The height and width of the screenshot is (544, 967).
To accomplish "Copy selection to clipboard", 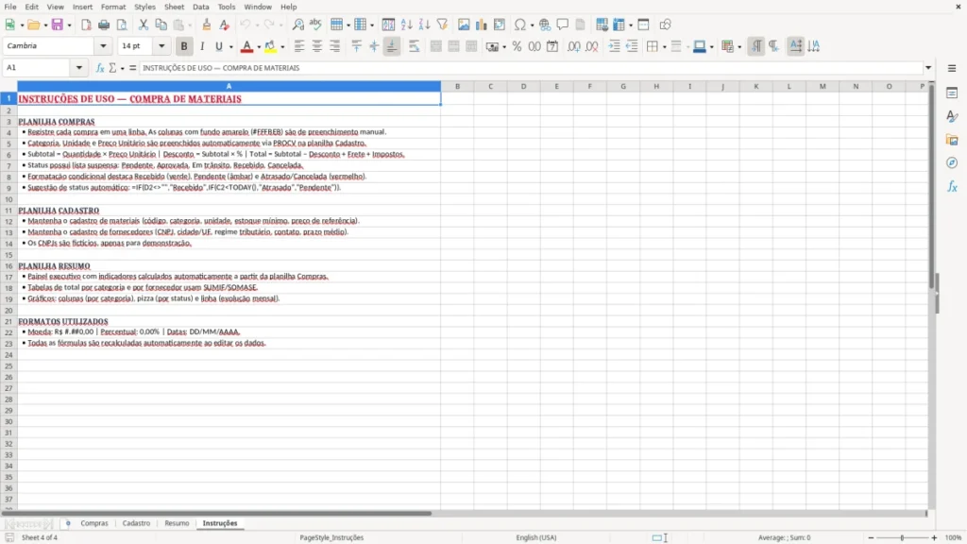I will pyautogui.click(x=161, y=25).
